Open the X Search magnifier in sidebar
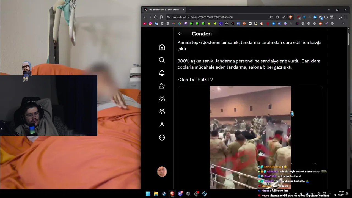 click(x=162, y=60)
